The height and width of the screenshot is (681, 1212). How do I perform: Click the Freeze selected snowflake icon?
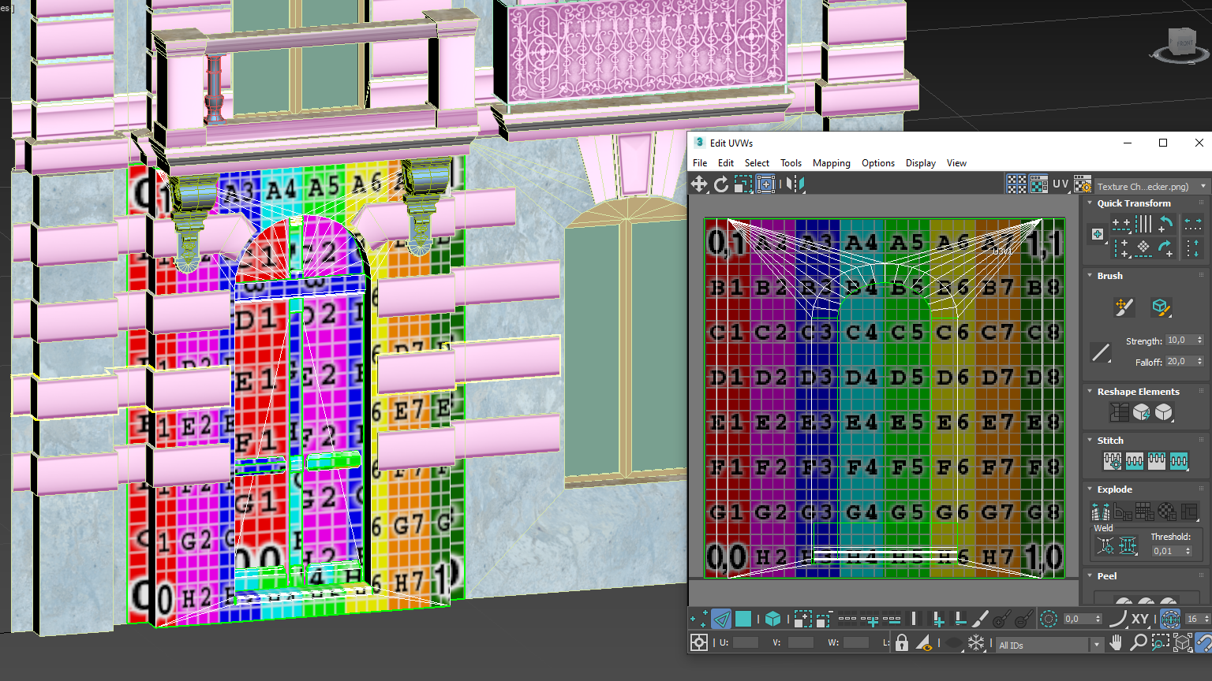click(x=976, y=643)
